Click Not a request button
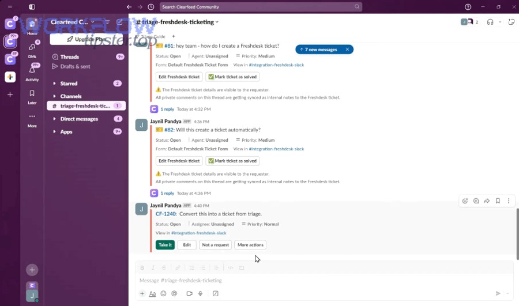 coord(216,245)
